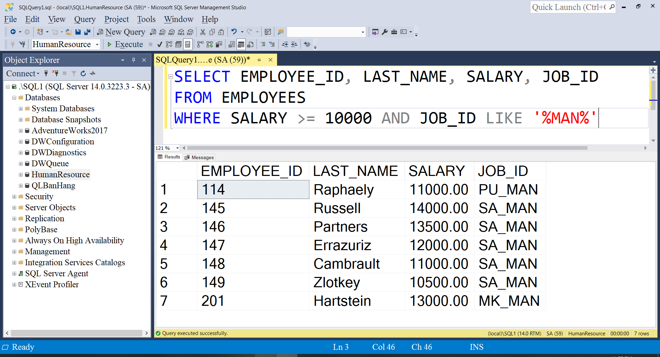Click the Execute button
Screen dimensions: 660x357
(125, 44)
